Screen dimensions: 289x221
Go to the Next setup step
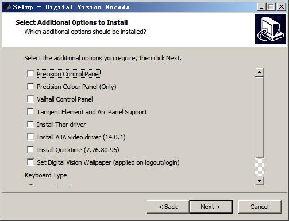pyautogui.click(x=211, y=207)
